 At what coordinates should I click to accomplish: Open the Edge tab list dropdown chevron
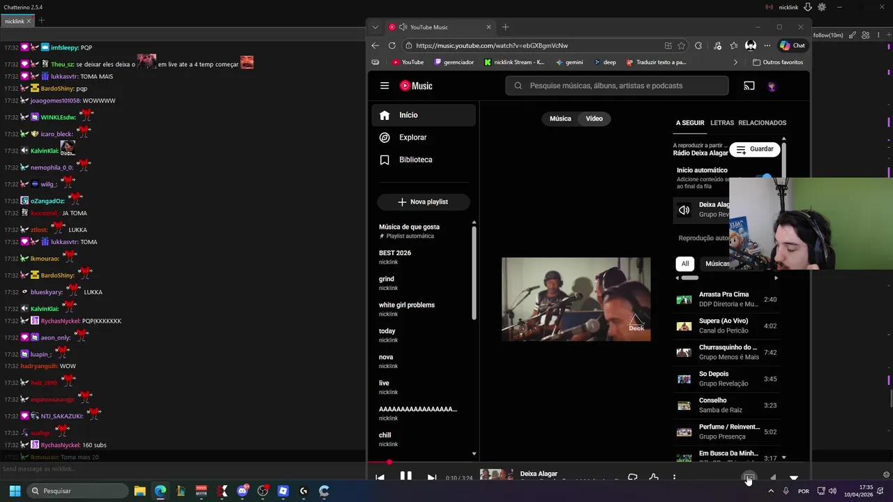pyautogui.click(x=375, y=27)
